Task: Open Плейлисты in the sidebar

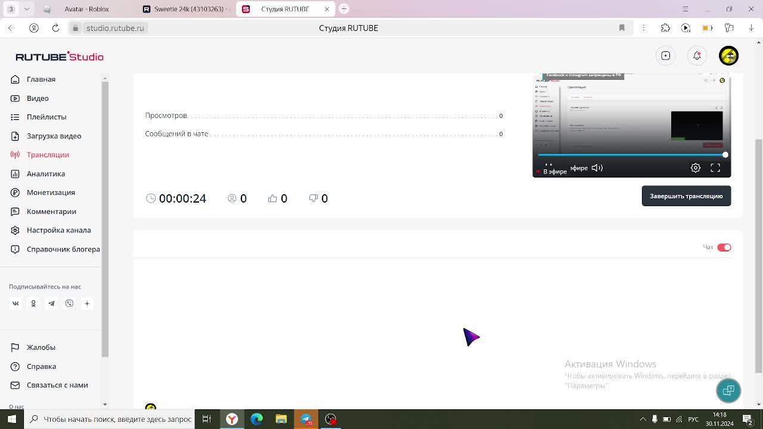Action: coord(46,117)
